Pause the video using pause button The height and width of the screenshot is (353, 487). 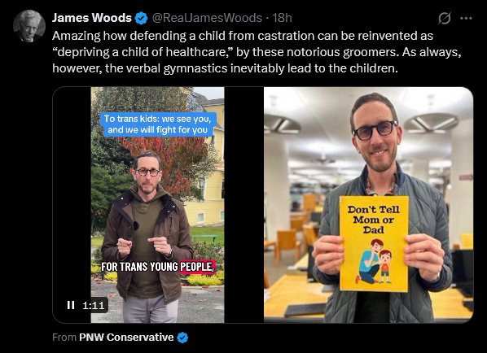point(71,305)
